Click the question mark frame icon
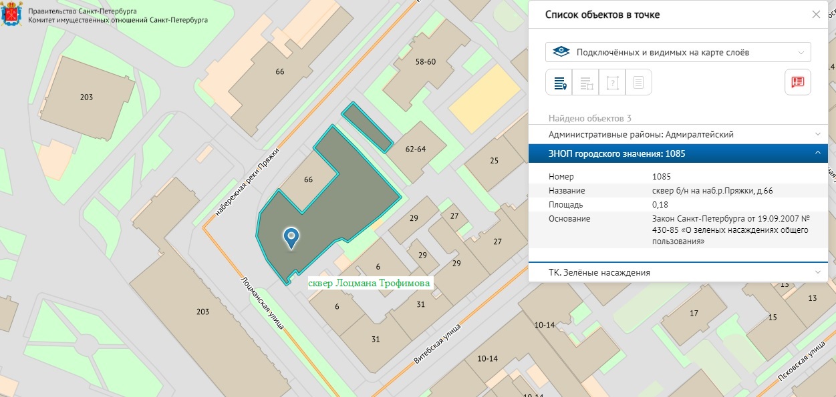836x397 pixels. click(612, 83)
